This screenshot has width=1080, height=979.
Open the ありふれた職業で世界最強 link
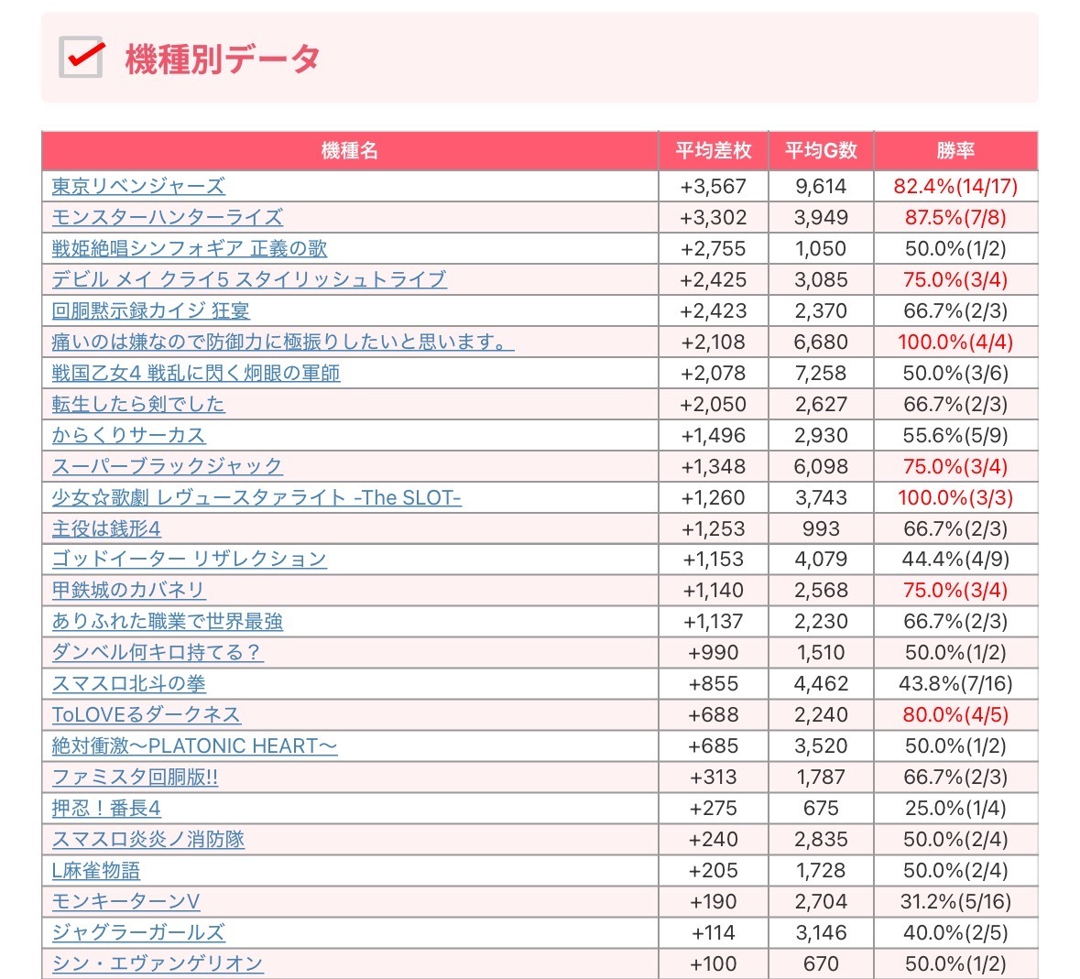(x=168, y=621)
